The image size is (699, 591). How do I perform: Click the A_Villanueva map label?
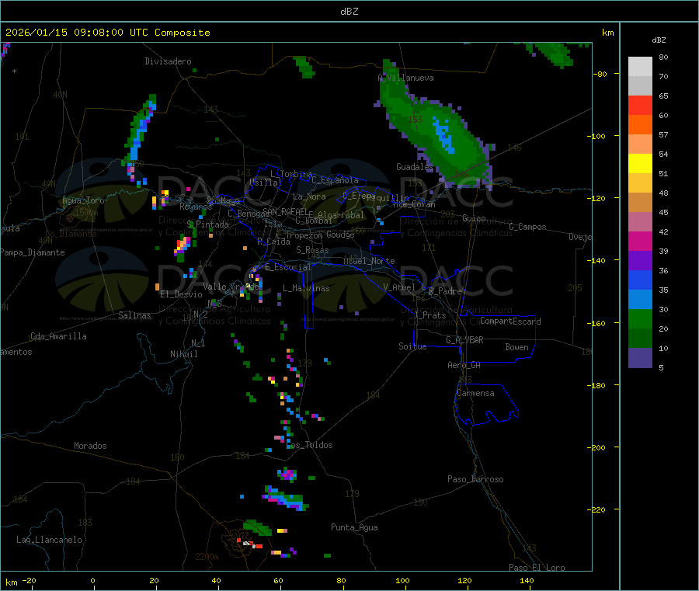[x=405, y=78]
